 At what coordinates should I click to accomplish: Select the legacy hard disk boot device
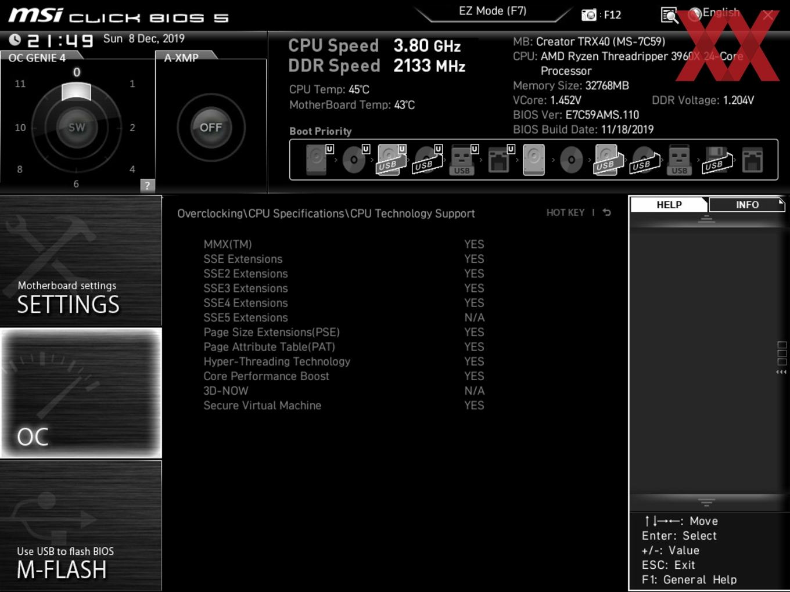click(534, 159)
